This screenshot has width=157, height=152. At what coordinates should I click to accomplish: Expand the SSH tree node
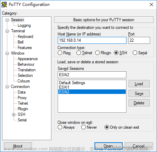(14, 115)
